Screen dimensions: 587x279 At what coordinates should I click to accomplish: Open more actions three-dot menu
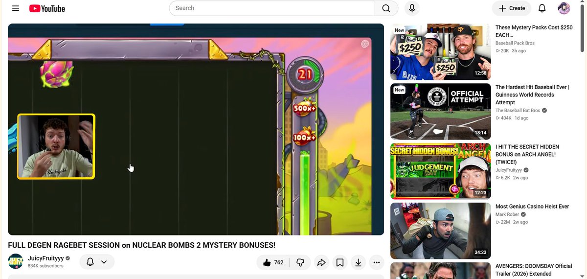376,262
